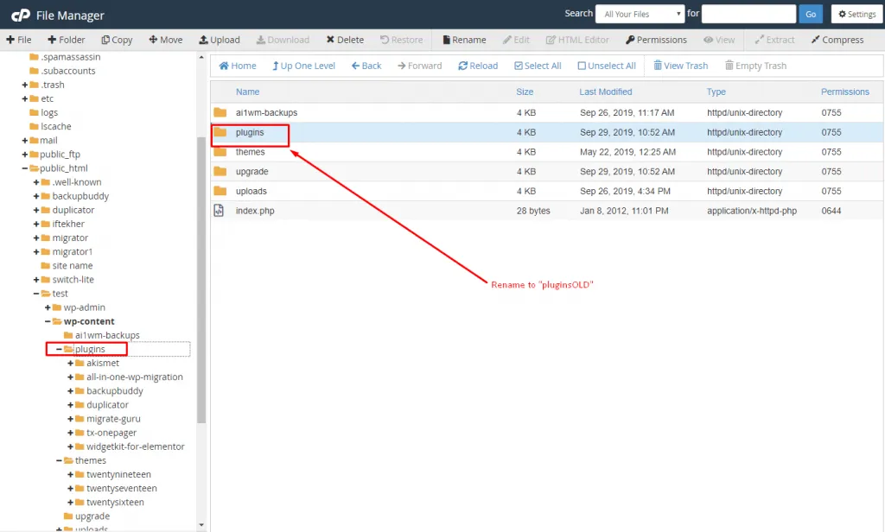Open the Settings button
885x532 pixels.
[x=856, y=14]
